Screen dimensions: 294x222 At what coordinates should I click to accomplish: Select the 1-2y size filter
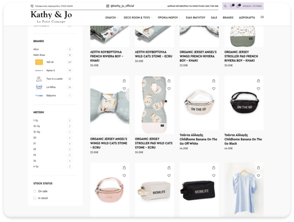(x=37, y=120)
